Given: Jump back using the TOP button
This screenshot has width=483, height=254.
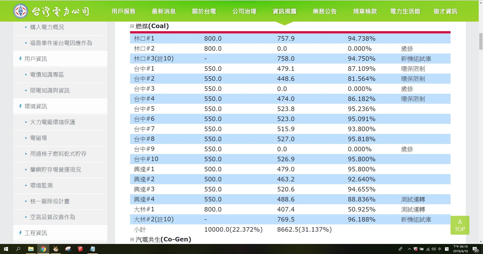Looking at the screenshot, I should 460,225.
